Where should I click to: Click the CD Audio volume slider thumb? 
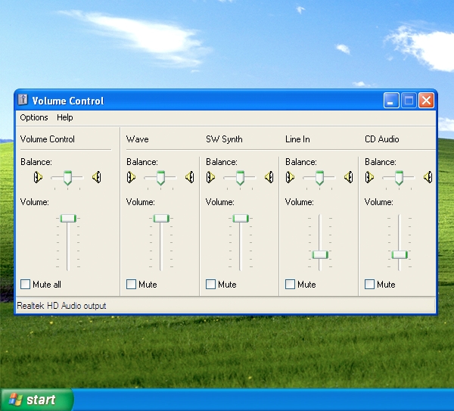[x=400, y=255]
